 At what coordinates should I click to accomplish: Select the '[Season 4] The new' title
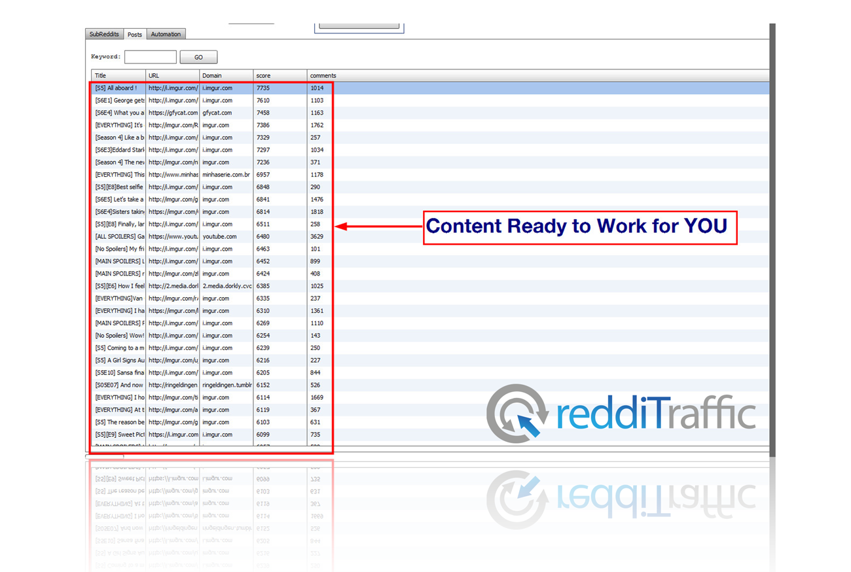click(118, 162)
